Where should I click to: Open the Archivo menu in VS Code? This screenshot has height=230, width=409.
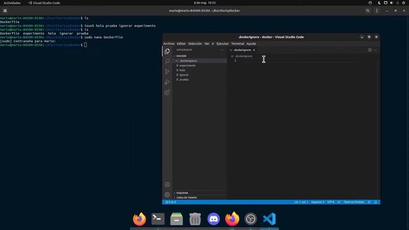click(169, 43)
